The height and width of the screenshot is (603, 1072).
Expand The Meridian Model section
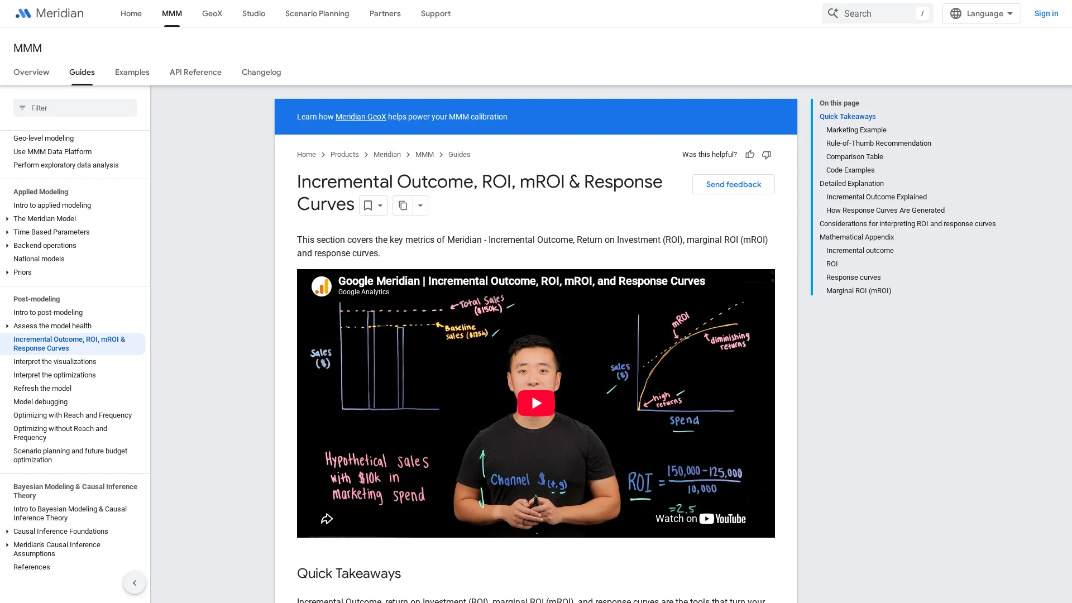point(7,219)
